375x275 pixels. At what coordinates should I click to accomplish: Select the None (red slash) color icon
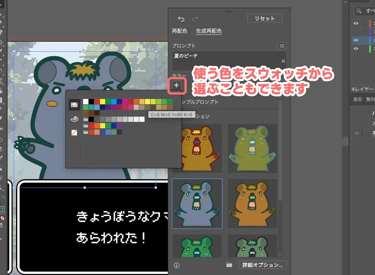[74, 132]
